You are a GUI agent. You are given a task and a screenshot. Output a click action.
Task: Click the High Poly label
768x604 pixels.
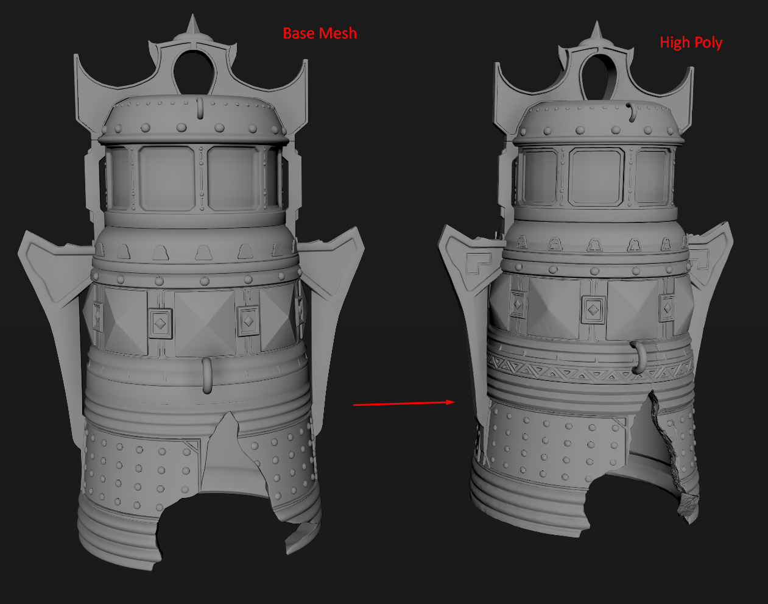[691, 43]
